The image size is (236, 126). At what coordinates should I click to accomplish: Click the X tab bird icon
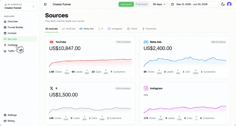[x=99, y=29]
